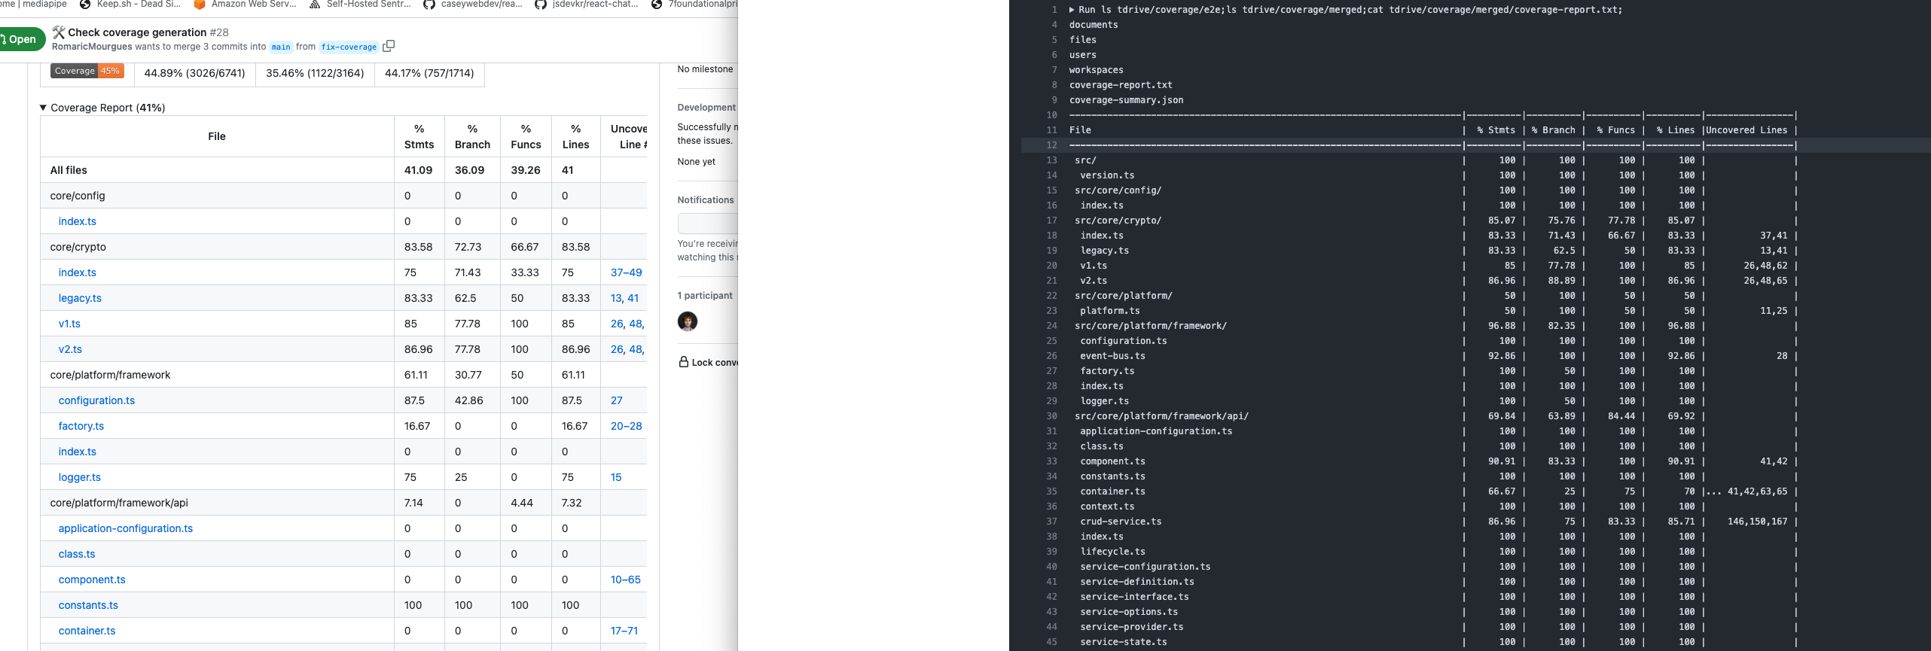Viewport: 1931px width, 651px height.
Task: Click the Development sidebar heading
Action: tap(706, 108)
